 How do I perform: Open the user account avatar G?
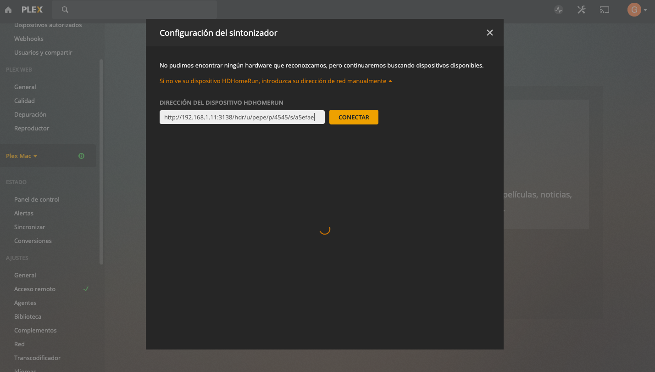pyautogui.click(x=634, y=10)
